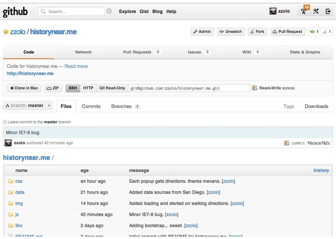Viewport: 336px width, 239px height.
Task: Open account settings wrench-and-screwdriver icon
Action: (316, 11)
